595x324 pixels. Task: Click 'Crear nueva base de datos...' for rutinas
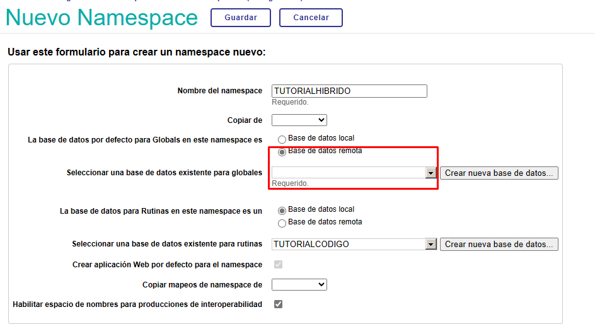pyautogui.click(x=499, y=244)
